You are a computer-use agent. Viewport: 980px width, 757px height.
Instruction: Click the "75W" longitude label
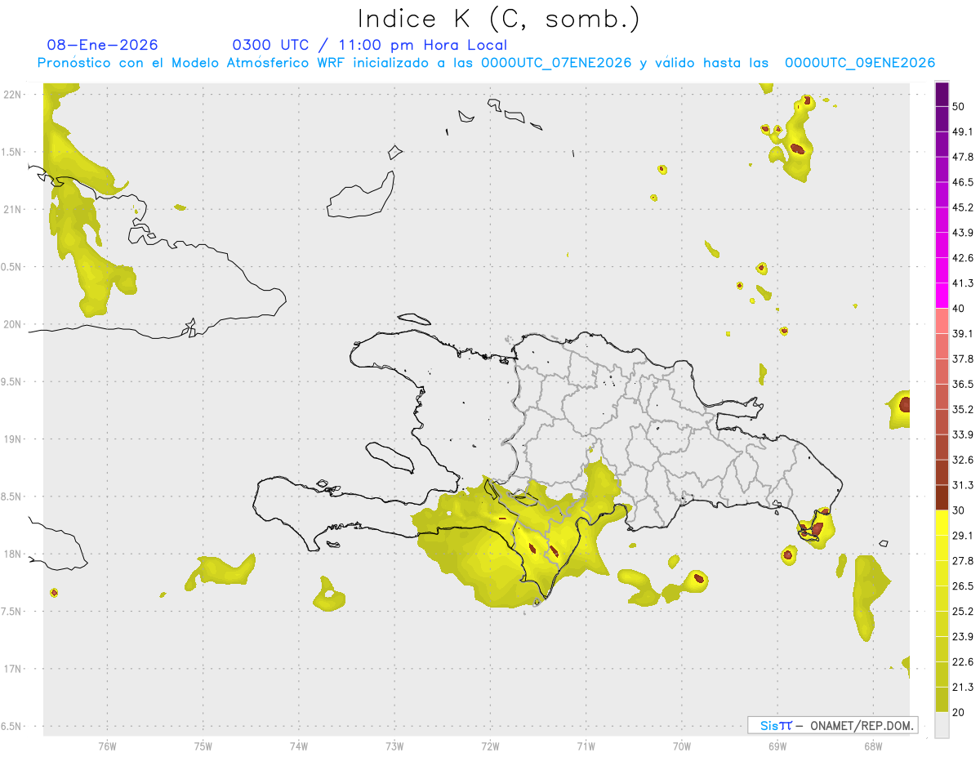point(203,746)
